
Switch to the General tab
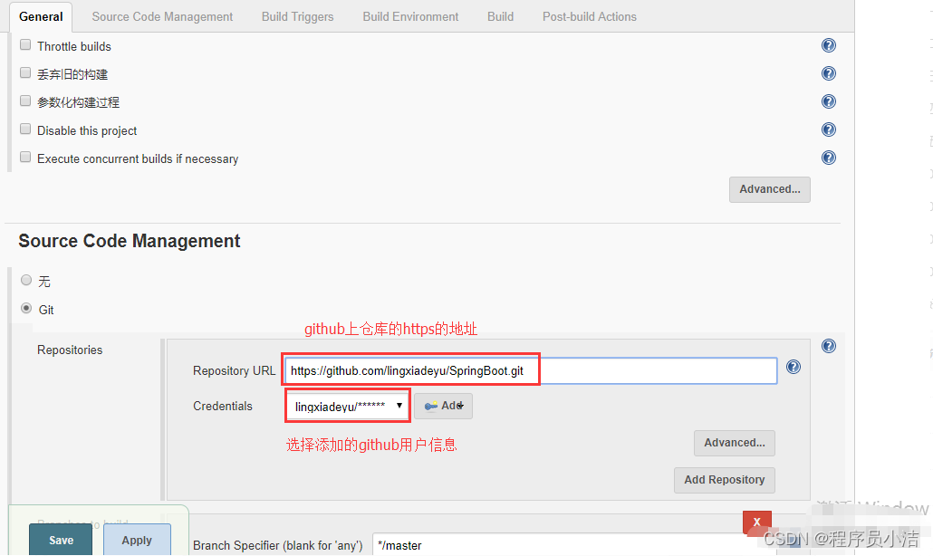coord(41,16)
